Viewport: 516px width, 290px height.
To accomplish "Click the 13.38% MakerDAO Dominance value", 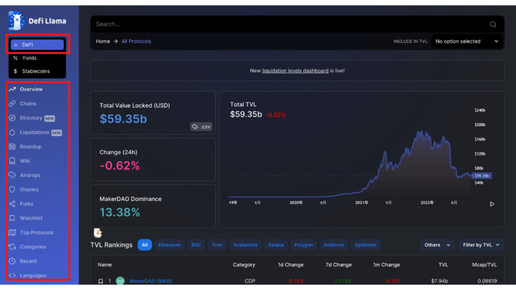I will click(120, 212).
